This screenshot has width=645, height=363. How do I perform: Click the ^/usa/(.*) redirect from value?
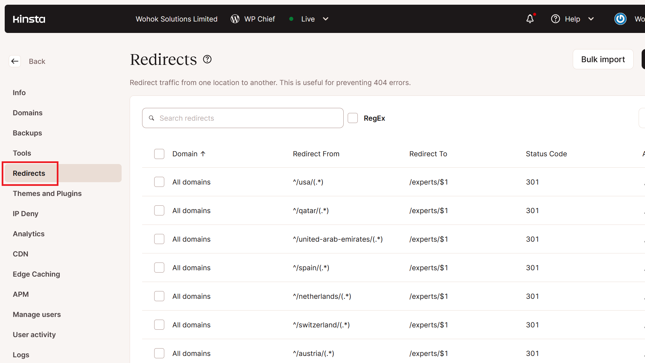pyautogui.click(x=308, y=182)
